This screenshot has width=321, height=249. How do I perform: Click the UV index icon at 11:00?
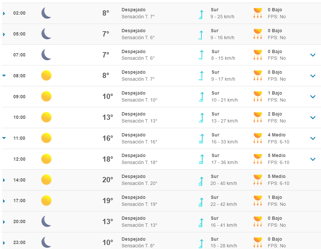click(258, 138)
